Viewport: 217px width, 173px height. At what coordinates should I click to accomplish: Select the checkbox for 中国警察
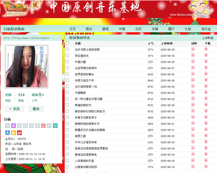point(67,92)
